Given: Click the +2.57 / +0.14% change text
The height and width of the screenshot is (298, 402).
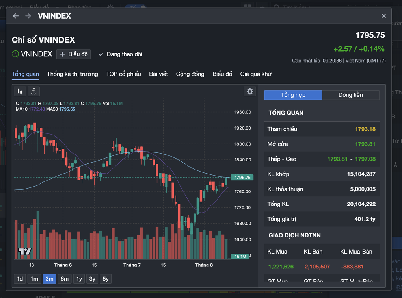Looking at the screenshot, I should click(x=359, y=49).
